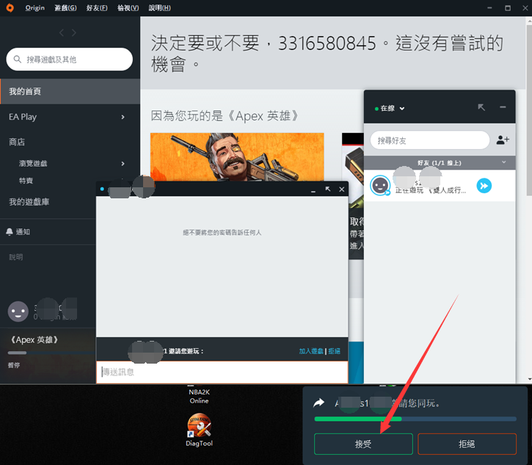The height and width of the screenshot is (465, 532).
Task: Click 接受 on the invite notification
Action: point(363,444)
